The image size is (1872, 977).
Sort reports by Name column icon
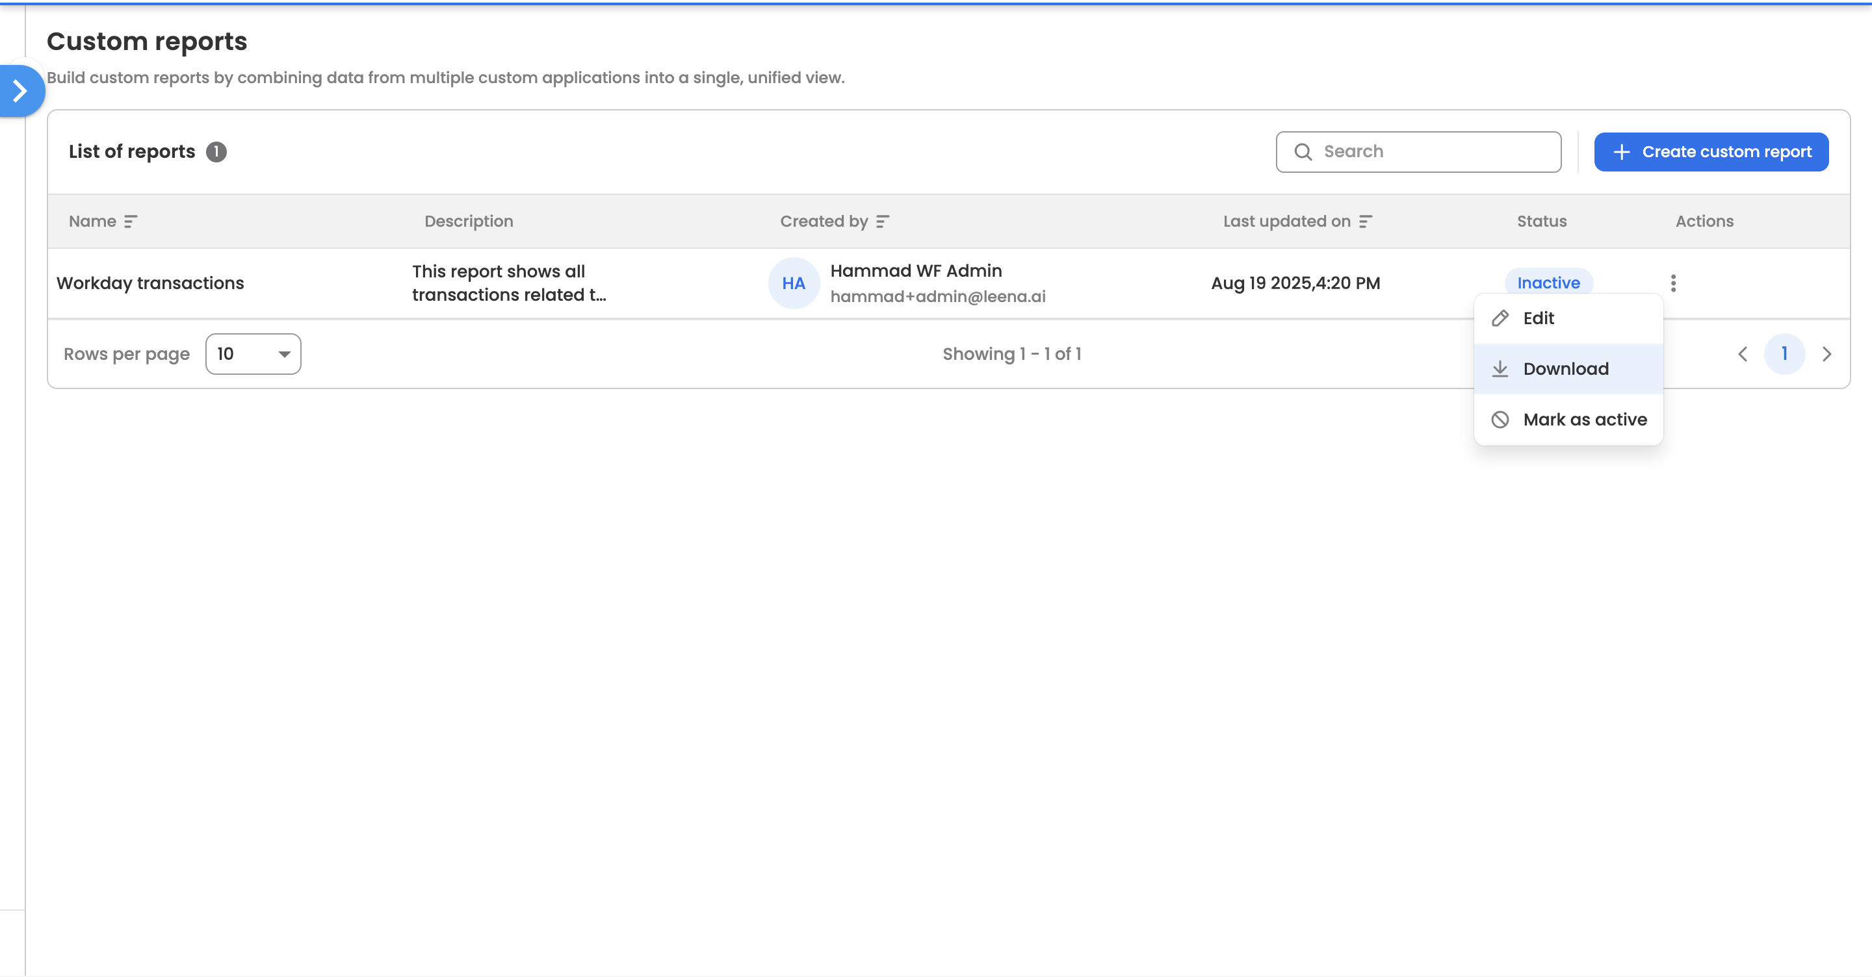pyautogui.click(x=131, y=222)
